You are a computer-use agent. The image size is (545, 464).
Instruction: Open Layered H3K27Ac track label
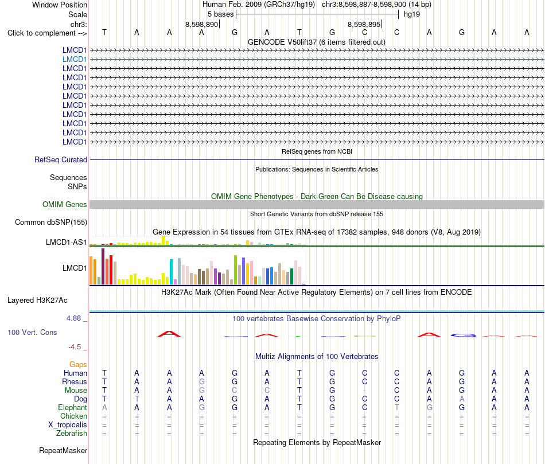pyautogui.click(x=37, y=301)
